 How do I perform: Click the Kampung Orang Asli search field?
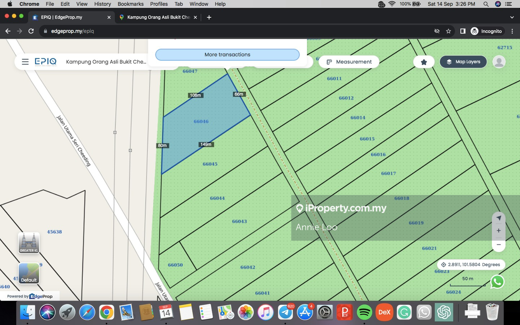[106, 62]
